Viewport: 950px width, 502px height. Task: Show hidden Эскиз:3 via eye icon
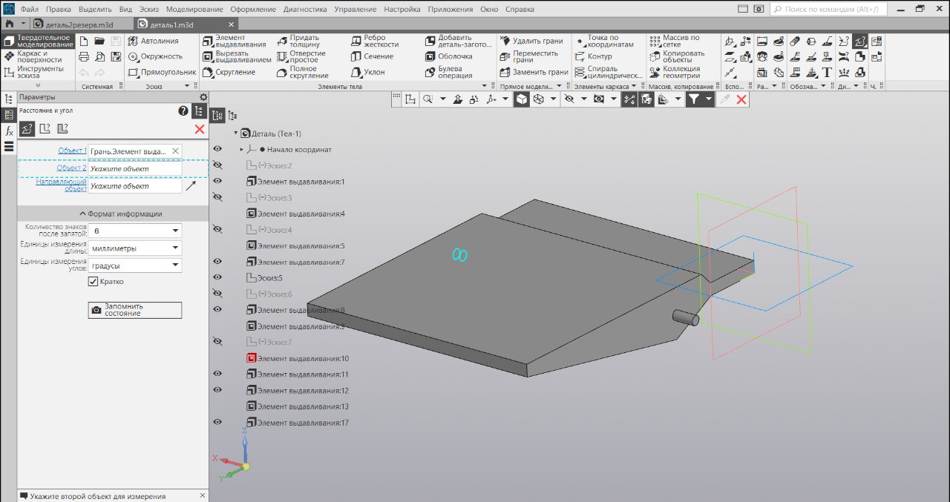217,197
